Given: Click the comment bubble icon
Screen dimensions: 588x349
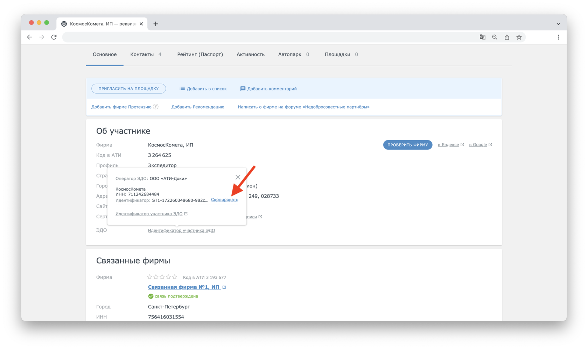Looking at the screenshot, I should tap(243, 89).
